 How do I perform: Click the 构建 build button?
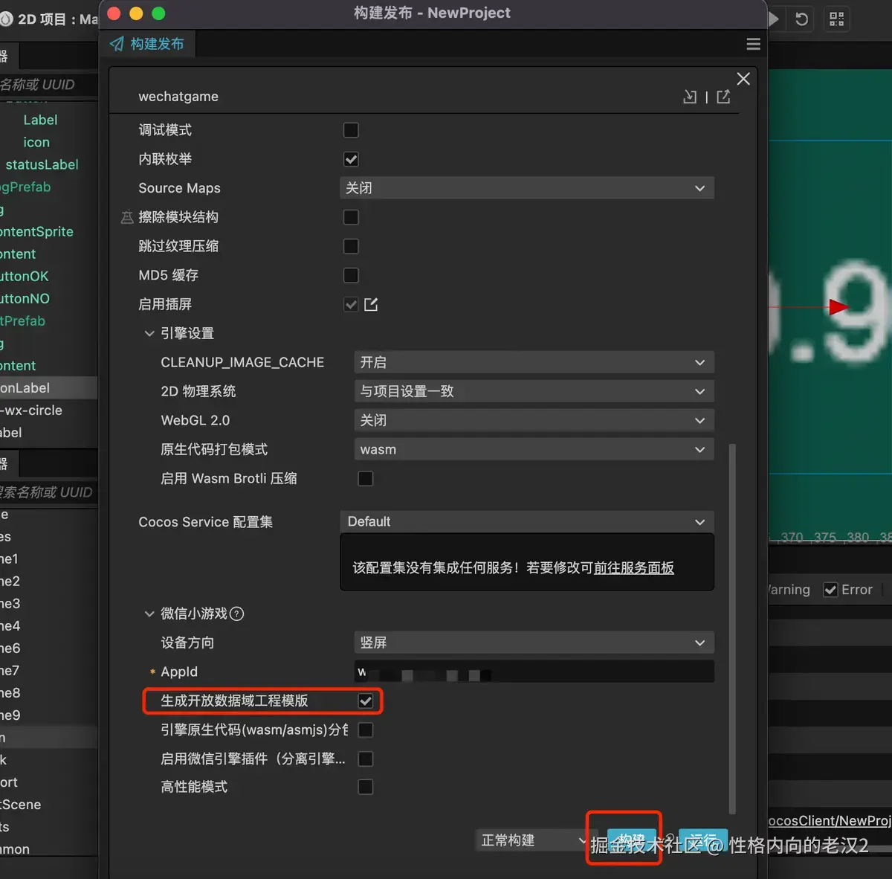click(x=632, y=840)
